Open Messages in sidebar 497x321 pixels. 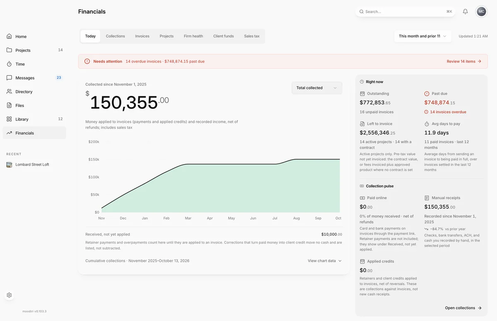point(34,78)
